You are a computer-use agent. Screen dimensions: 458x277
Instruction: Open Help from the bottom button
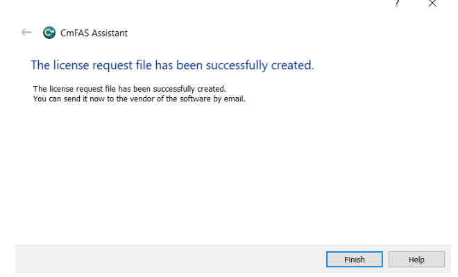[416, 260]
